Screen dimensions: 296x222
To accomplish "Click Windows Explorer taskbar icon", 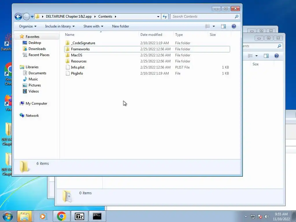I will click(25, 216).
